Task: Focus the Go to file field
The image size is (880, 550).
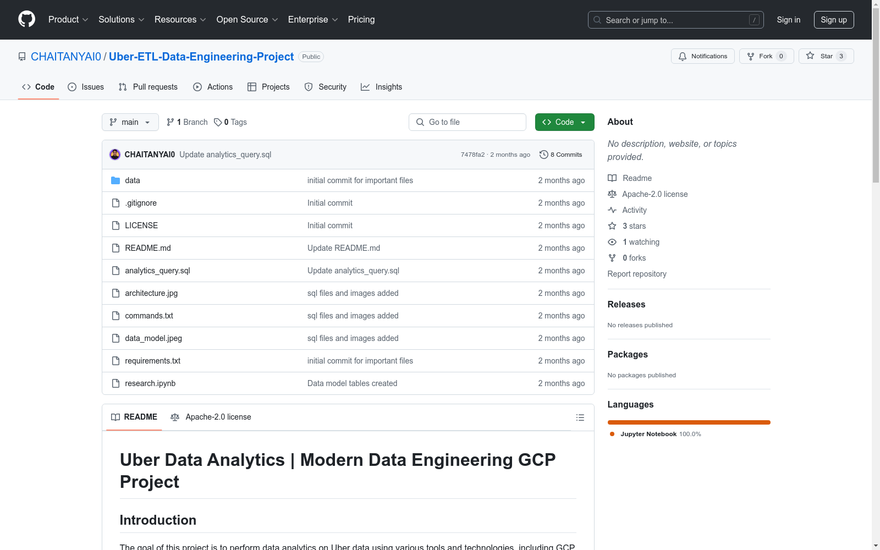Action: tap(468, 122)
